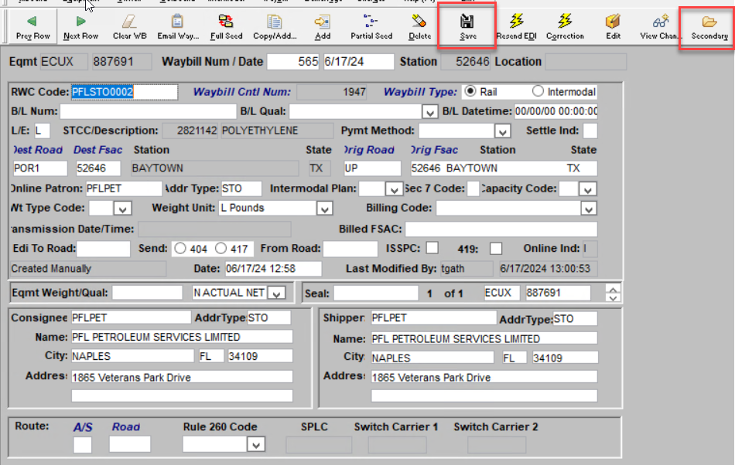735x465 pixels.
Task: Go to Next Row in toolbar
Action: 80,22
